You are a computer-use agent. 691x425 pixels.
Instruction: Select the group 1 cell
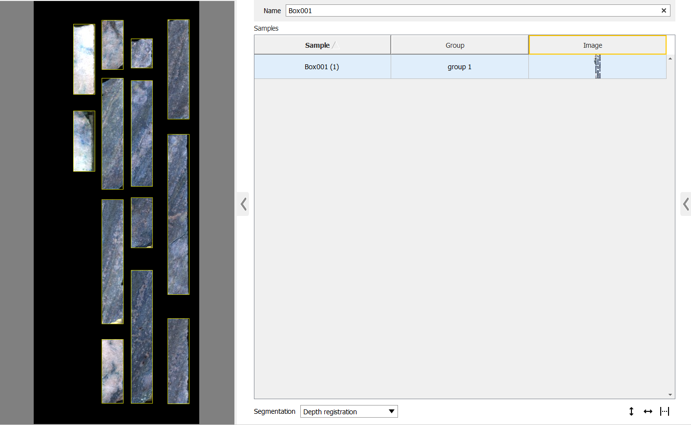[x=459, y=67]
